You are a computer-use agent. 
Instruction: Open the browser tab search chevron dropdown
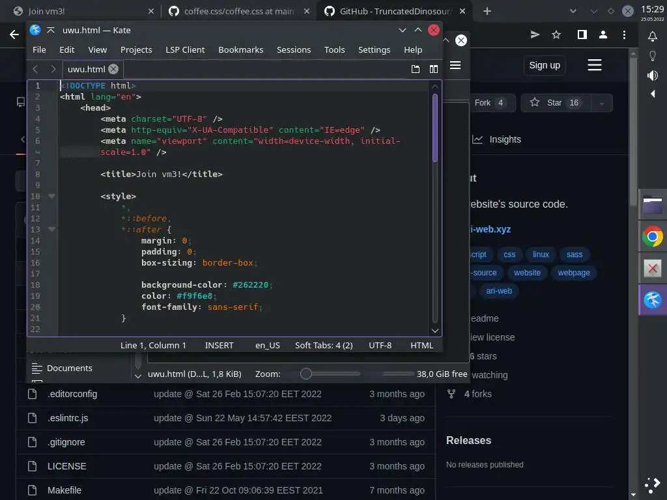pyautogui.click(x=573, y=11)
